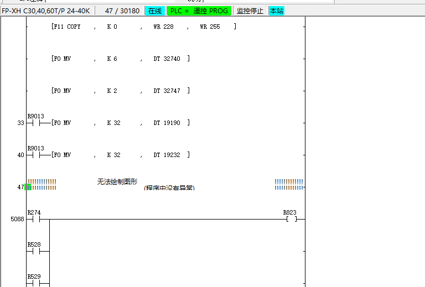Click the FP-XH C30,40,60T/P PLC type field
The height and width of the screenshot is (287, 425).
(x=46, y=11)
